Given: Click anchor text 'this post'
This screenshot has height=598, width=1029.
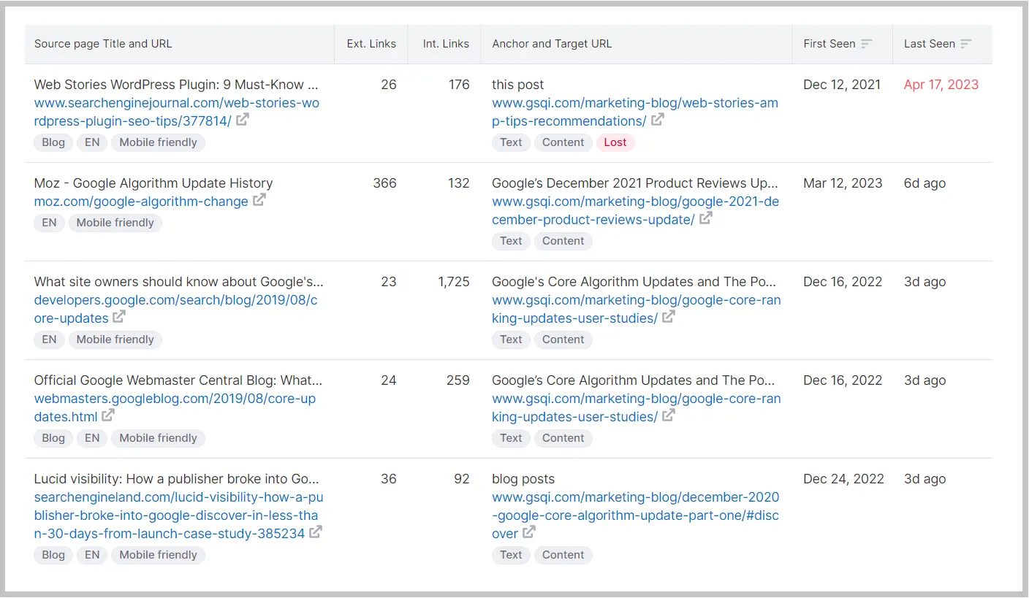Looking at the screenshot, I should (x=518, y=85).
